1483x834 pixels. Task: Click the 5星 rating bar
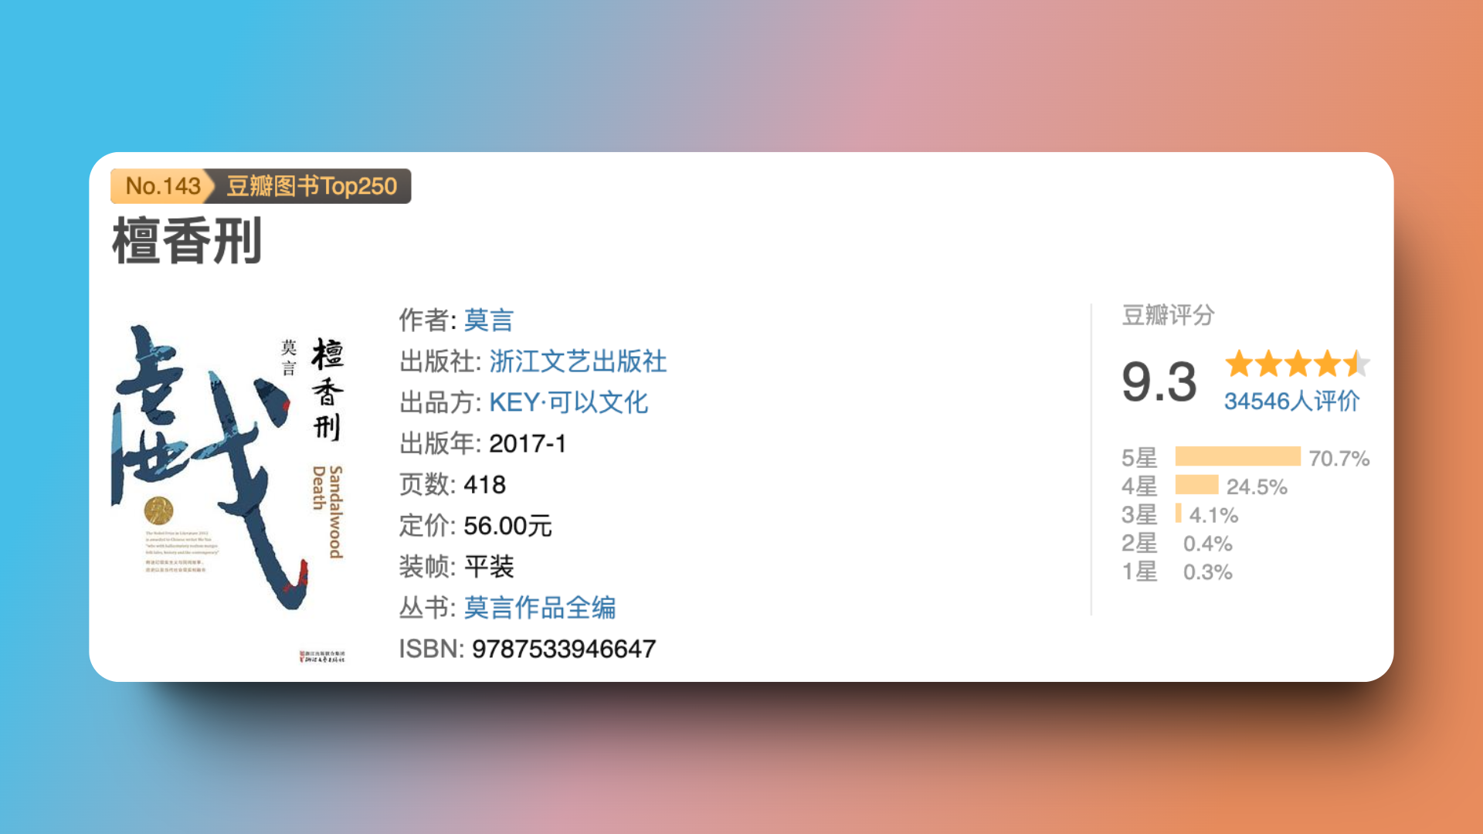(1237, 456)
